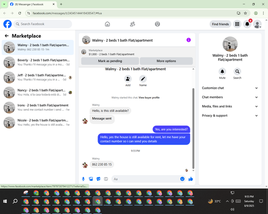Open the Walmy conversation in the list
This screenshot has width=268, height=214.
(x=38, y=48)
